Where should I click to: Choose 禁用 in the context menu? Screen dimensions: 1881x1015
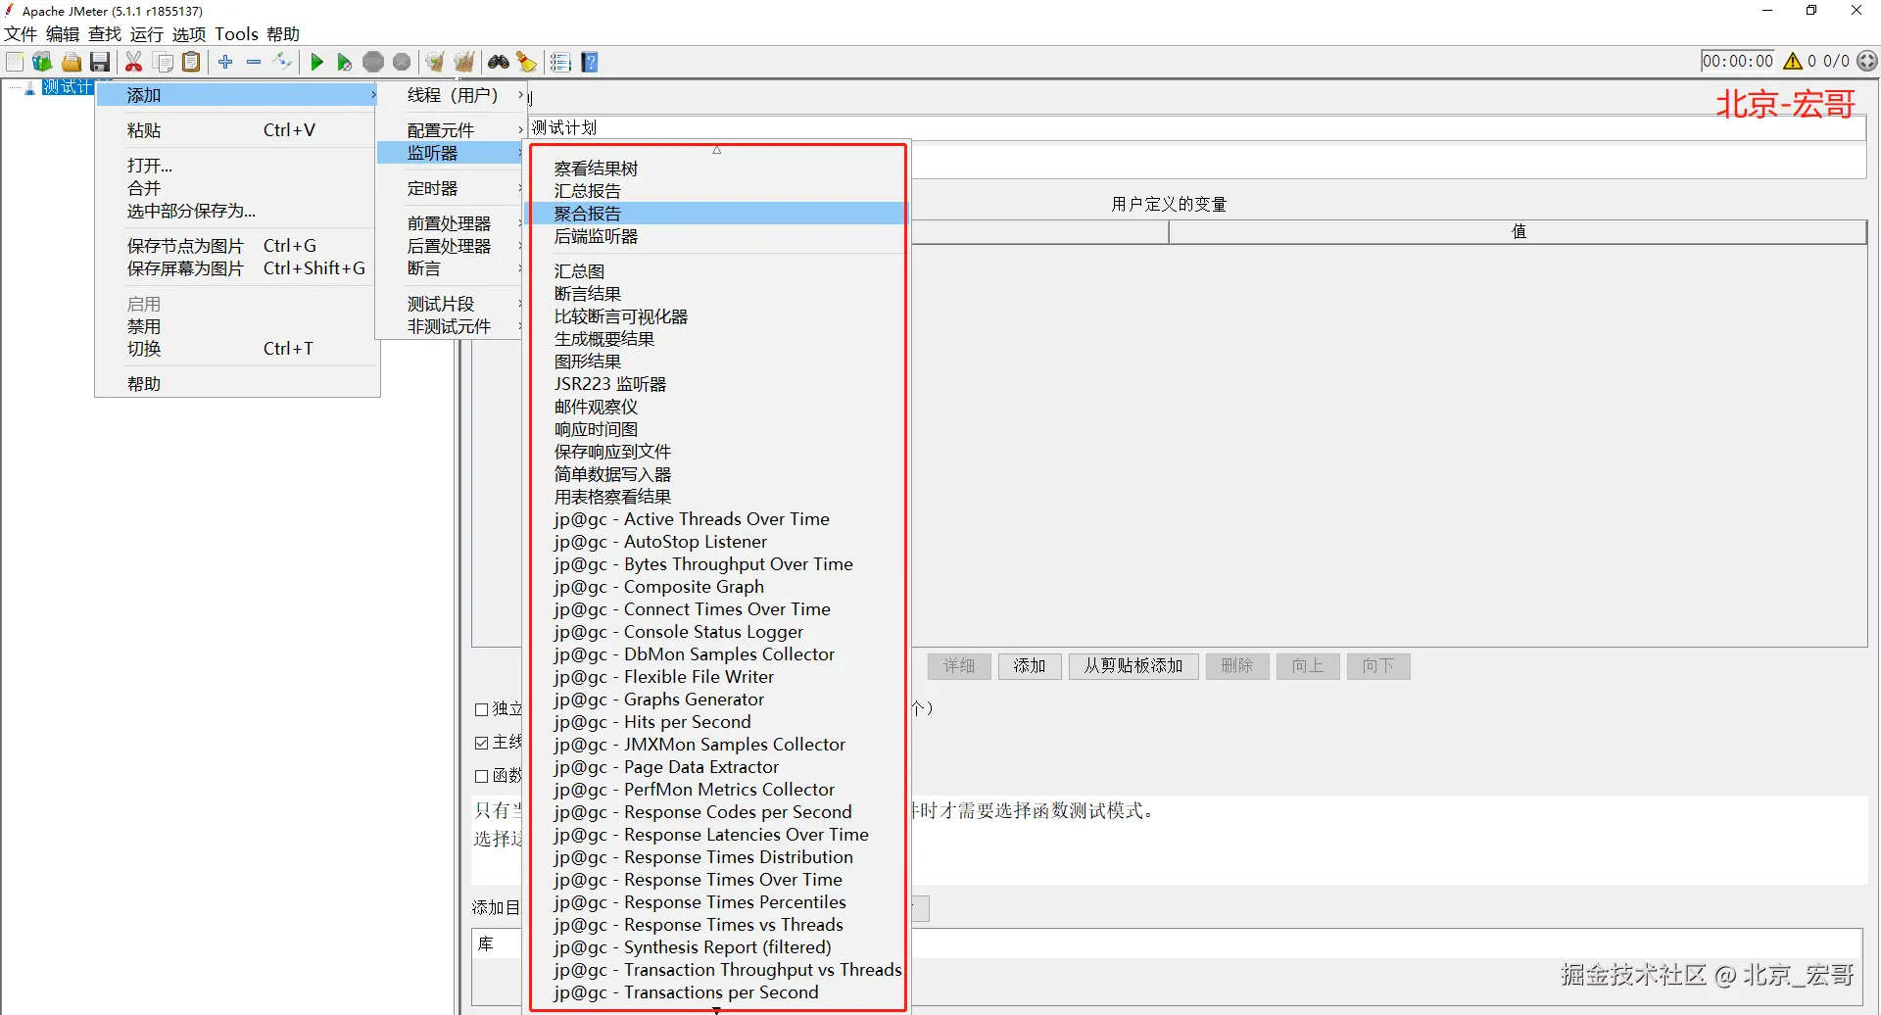(237, 326)
